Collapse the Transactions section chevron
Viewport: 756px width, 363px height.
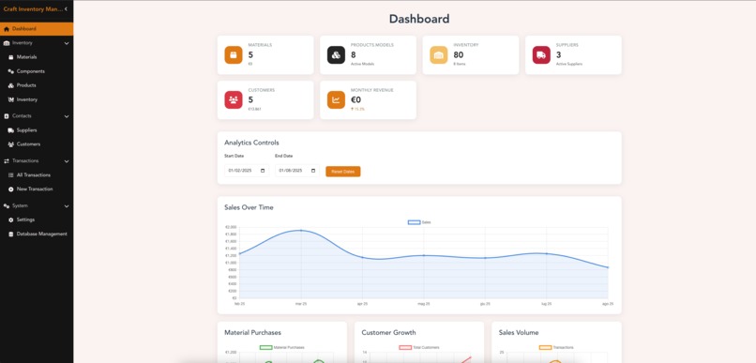pyautogui.click(x=67, y=161)
